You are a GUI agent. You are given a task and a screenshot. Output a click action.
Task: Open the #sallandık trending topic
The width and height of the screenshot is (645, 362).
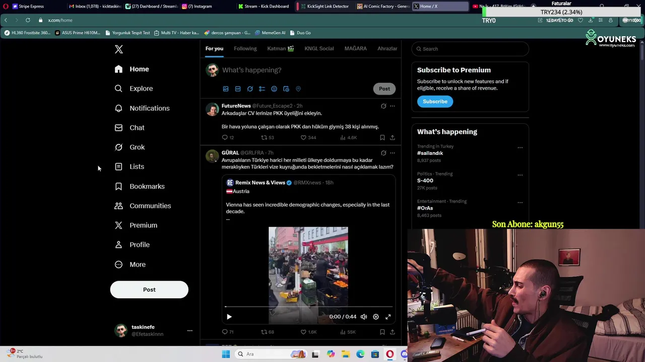point(430,153)
